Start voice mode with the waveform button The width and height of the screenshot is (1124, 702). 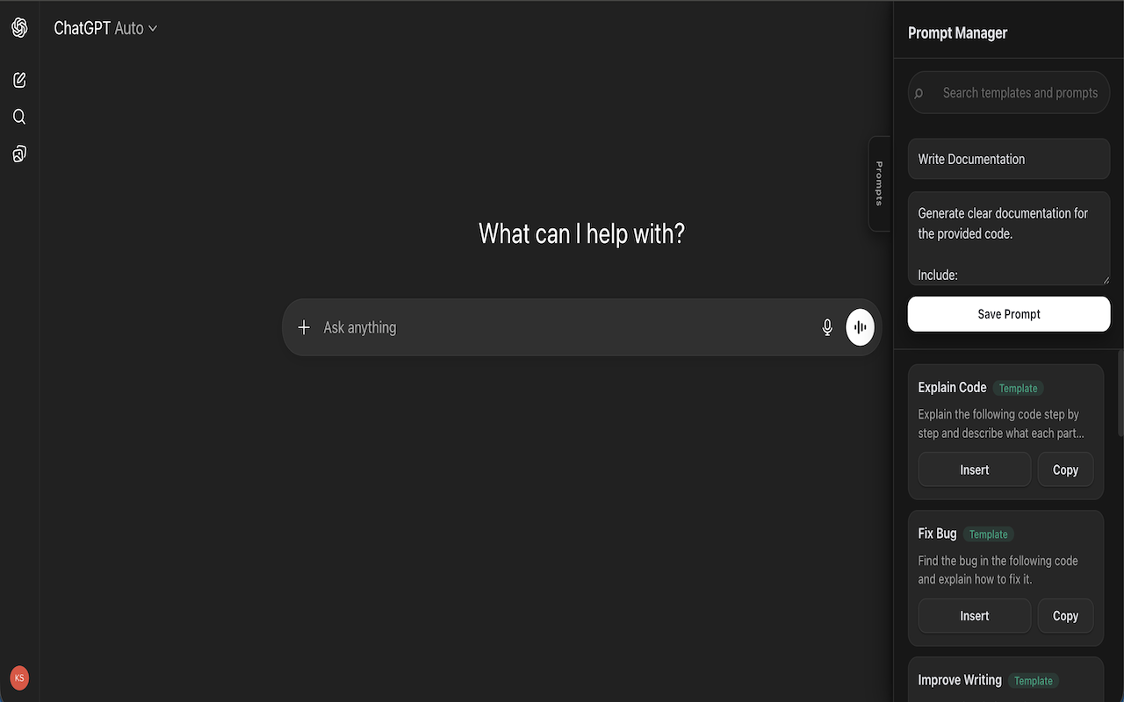[860, 326]
